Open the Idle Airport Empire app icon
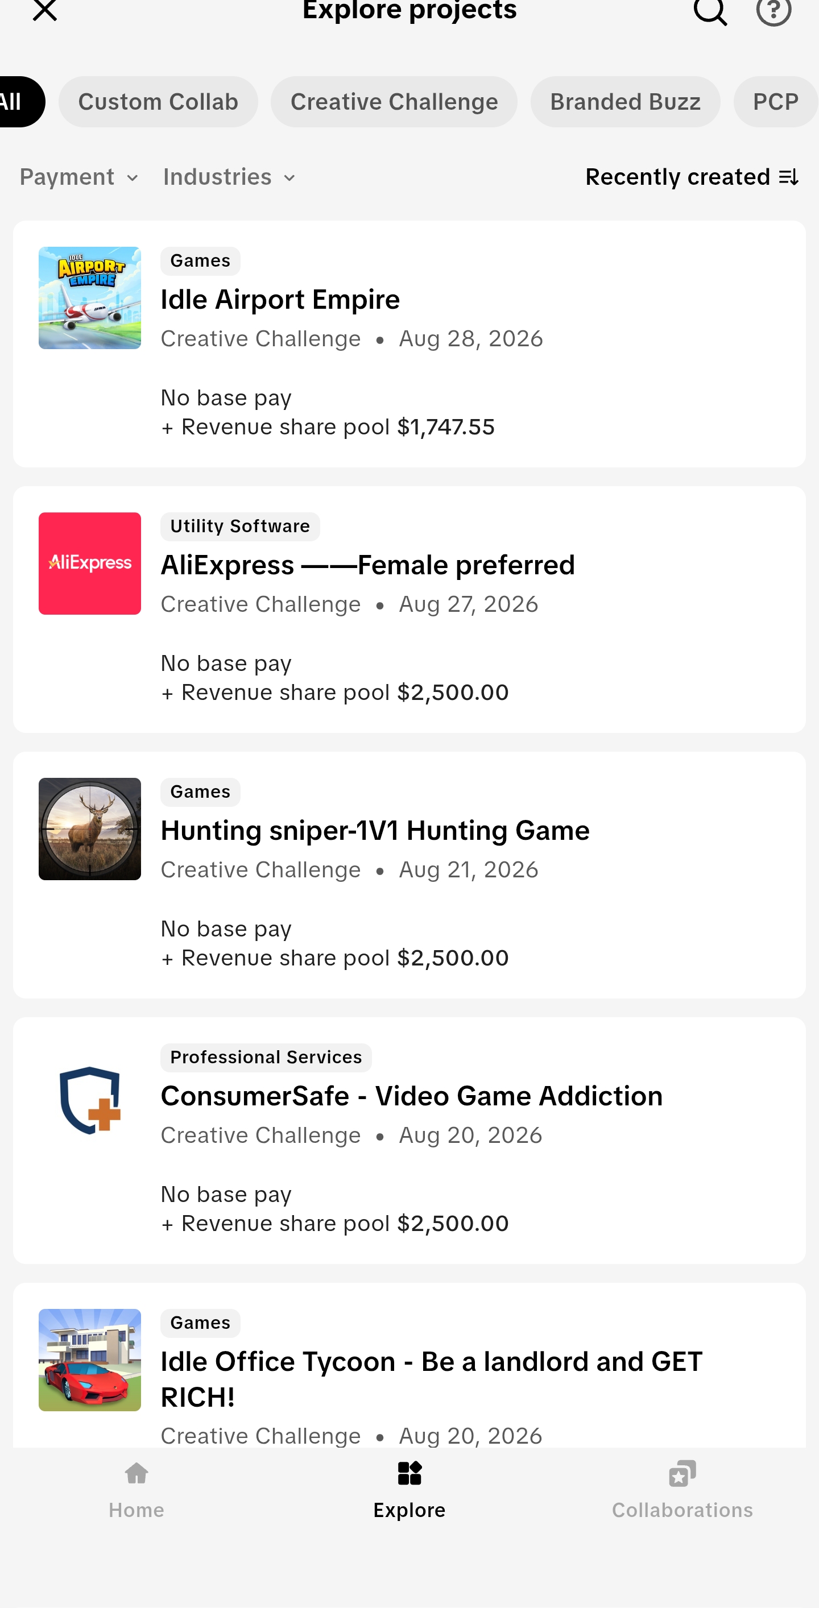Screen dimensions: 819x1608 [90, 298]
